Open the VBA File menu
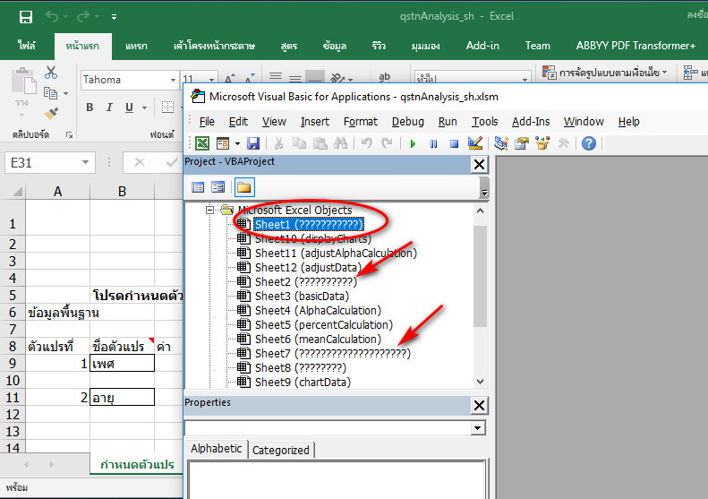 (x=207, y=122)
